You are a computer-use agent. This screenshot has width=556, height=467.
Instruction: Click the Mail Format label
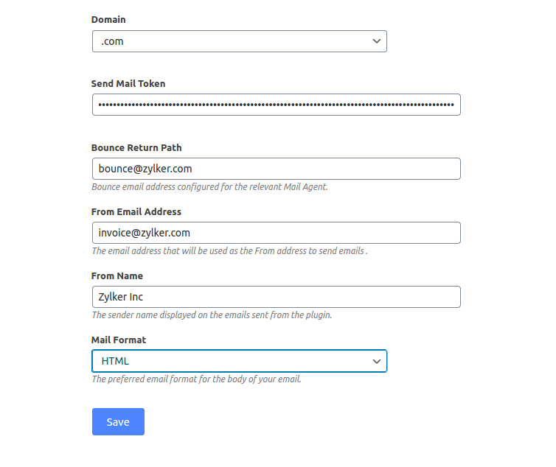click(119, 340)
